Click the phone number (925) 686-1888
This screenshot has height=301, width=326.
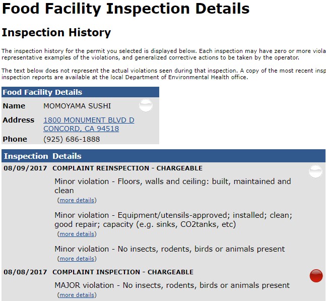point(72,139)
